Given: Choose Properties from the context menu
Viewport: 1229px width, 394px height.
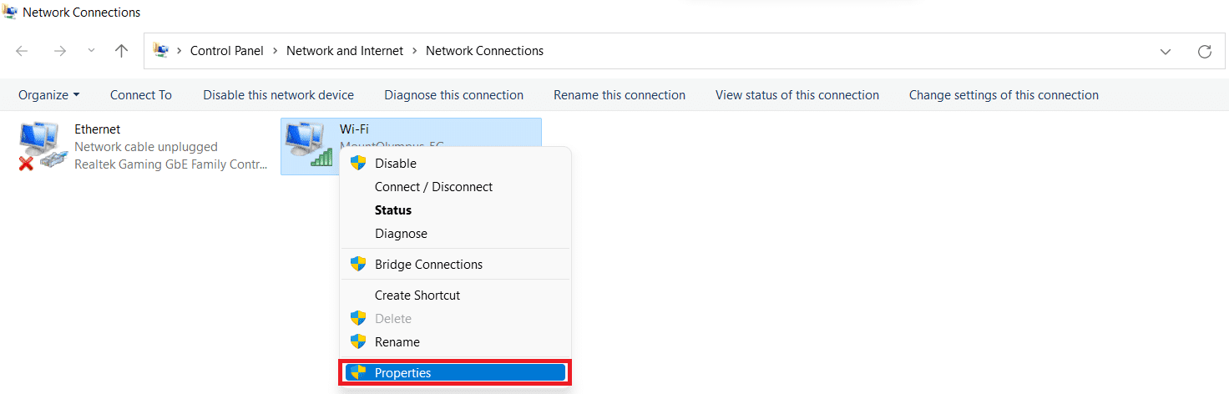Looking at the screenshot, I should click(x=402, y=373).
